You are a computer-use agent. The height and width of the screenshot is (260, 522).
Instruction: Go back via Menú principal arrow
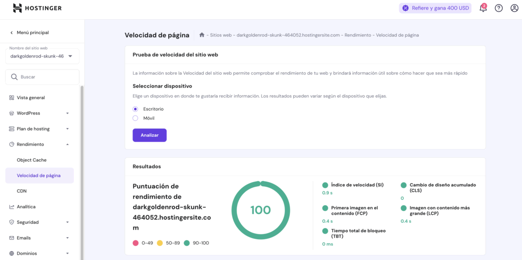[x=12, y=33]
